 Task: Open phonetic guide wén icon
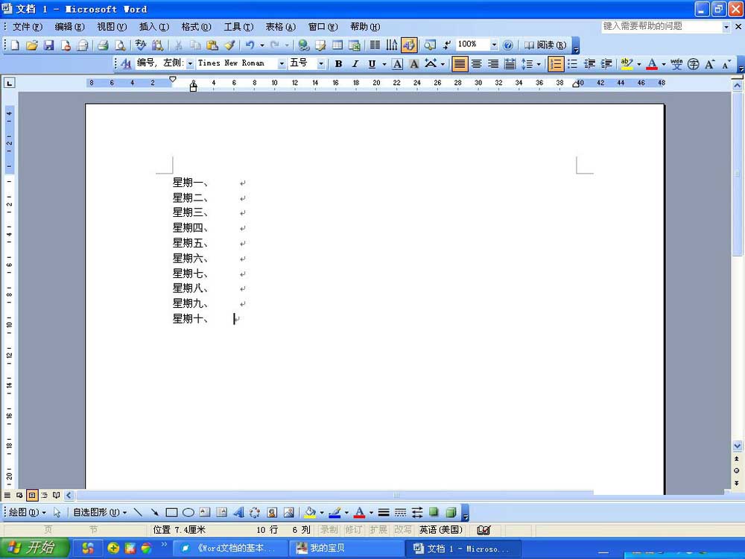coord(676,63)
